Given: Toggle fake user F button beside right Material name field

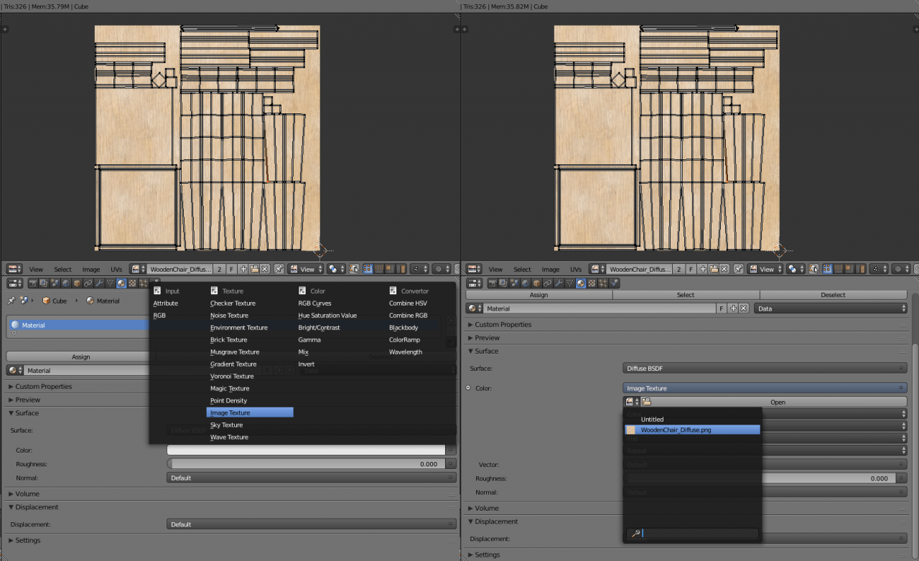Looking at the screenshot, I should pyautogui.click(x=722, y=308).
